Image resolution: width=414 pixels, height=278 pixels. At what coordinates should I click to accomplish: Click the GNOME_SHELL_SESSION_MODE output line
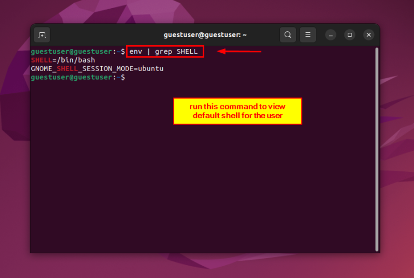coord(97,69)
